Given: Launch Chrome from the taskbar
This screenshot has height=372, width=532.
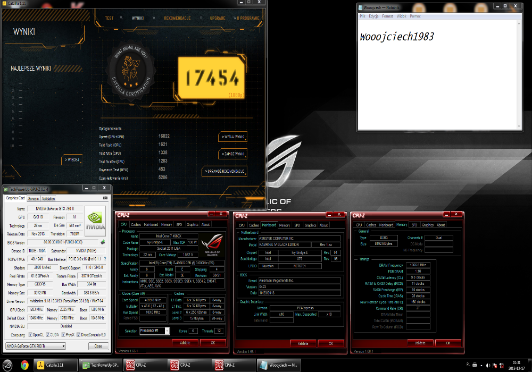Looking at the screenshot, I should (24, 365).
